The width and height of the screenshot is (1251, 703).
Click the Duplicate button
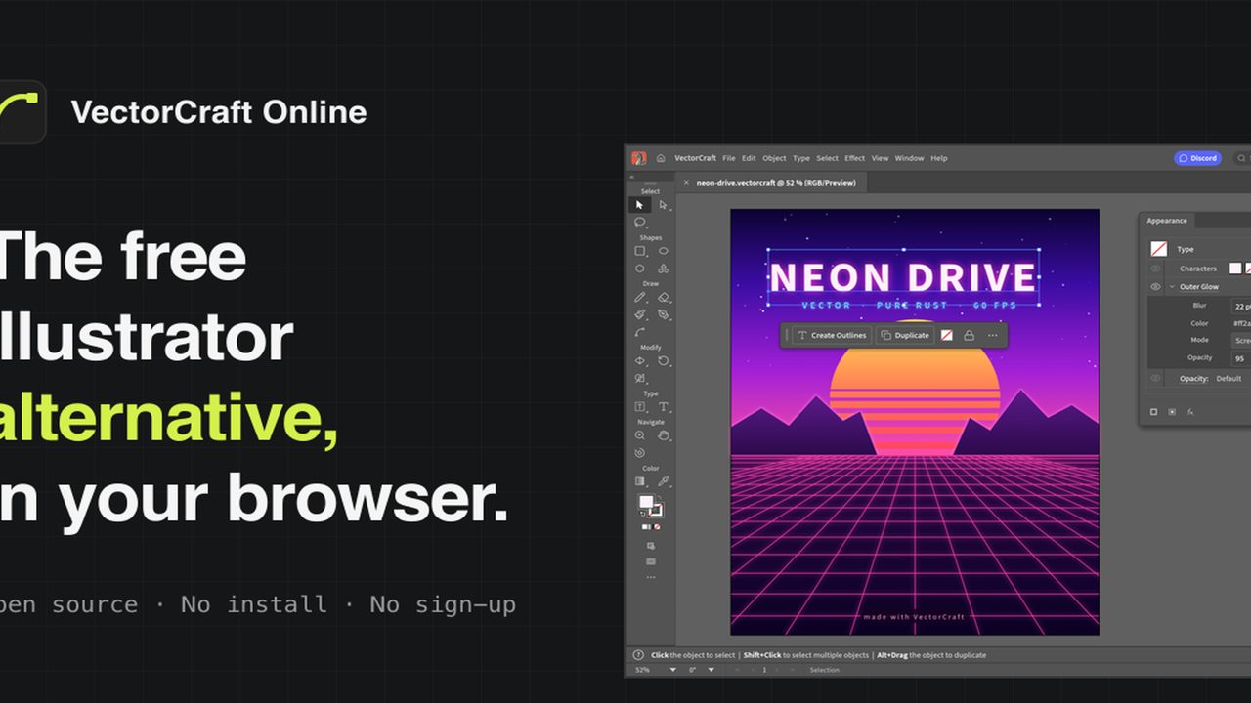click(904, 335)
